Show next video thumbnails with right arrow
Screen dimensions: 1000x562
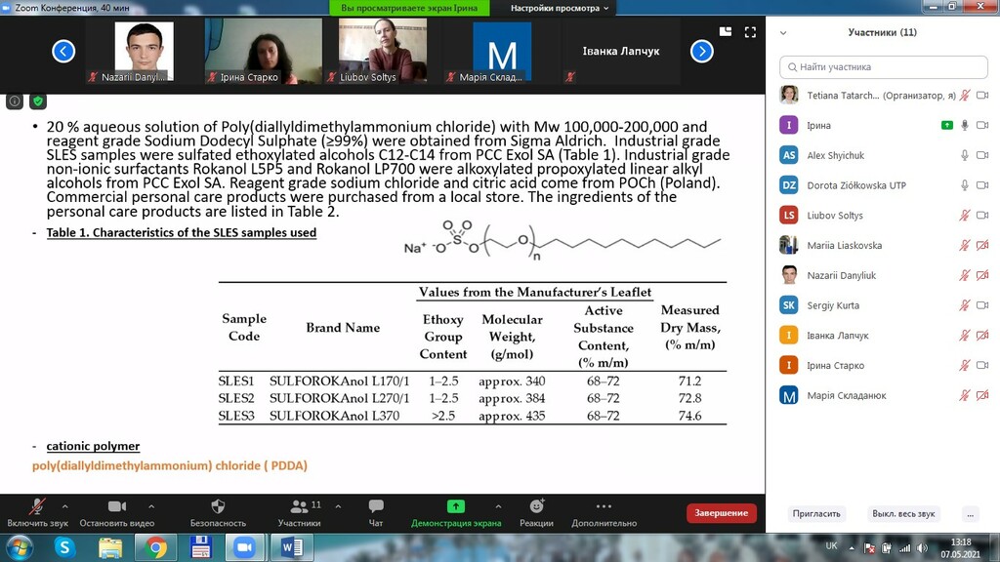[701, 51]
